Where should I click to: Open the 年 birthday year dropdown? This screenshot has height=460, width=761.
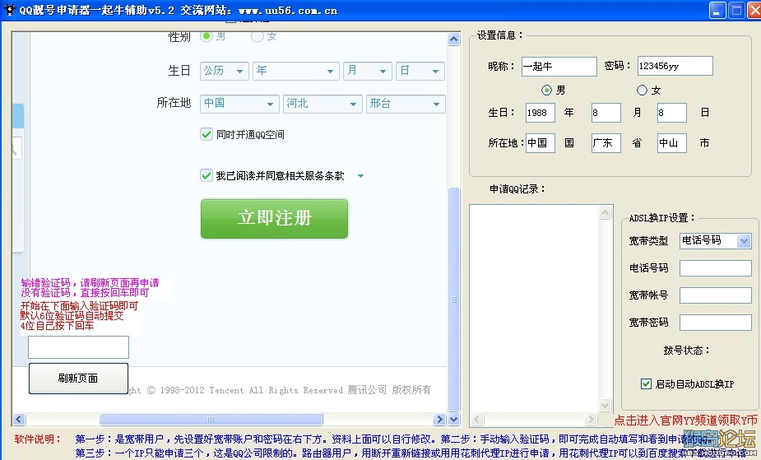[x=295, y=71]
